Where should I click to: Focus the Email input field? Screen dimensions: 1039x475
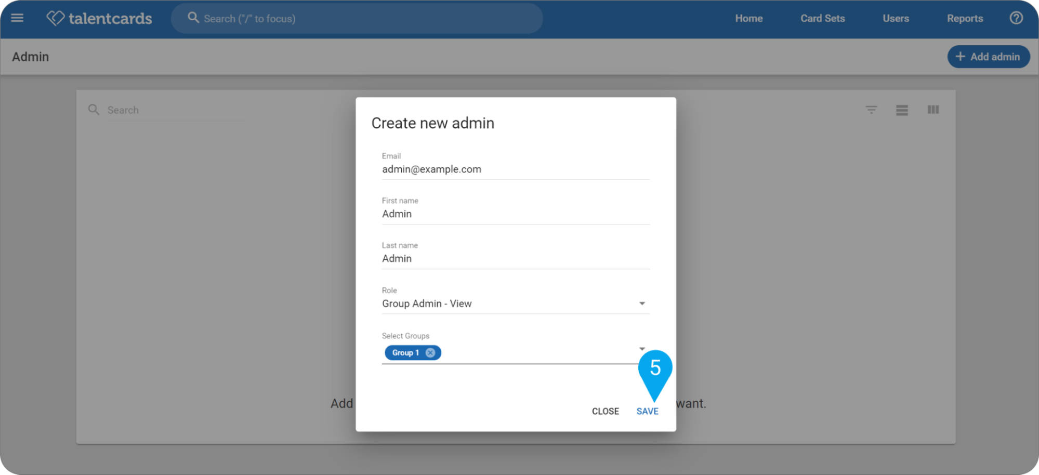pyautogui.click(x=516, y=169)
